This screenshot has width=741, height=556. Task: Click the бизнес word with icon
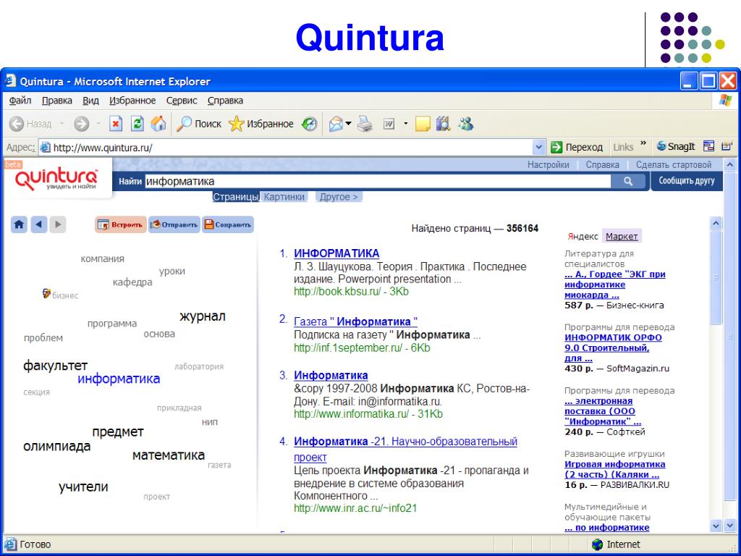60,295
